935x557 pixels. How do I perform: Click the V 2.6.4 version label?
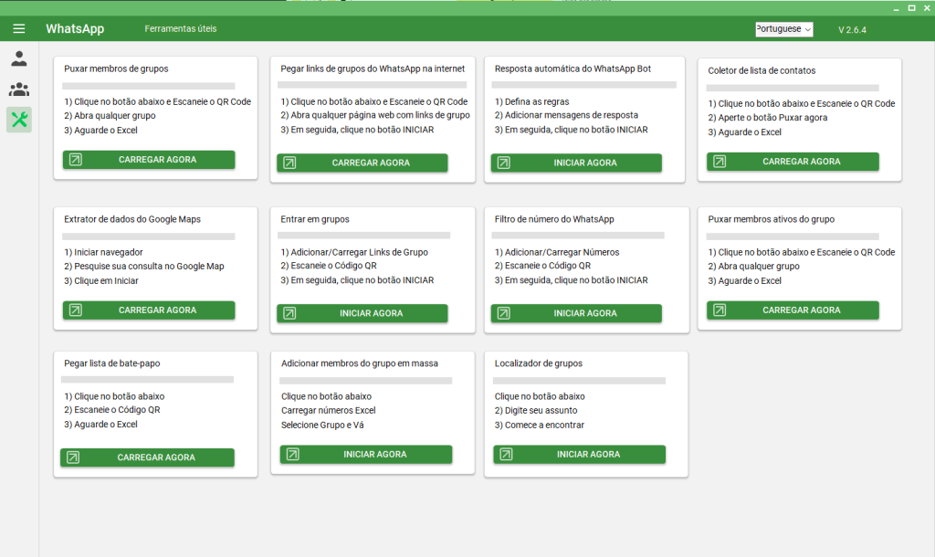(x=852, y=30)
